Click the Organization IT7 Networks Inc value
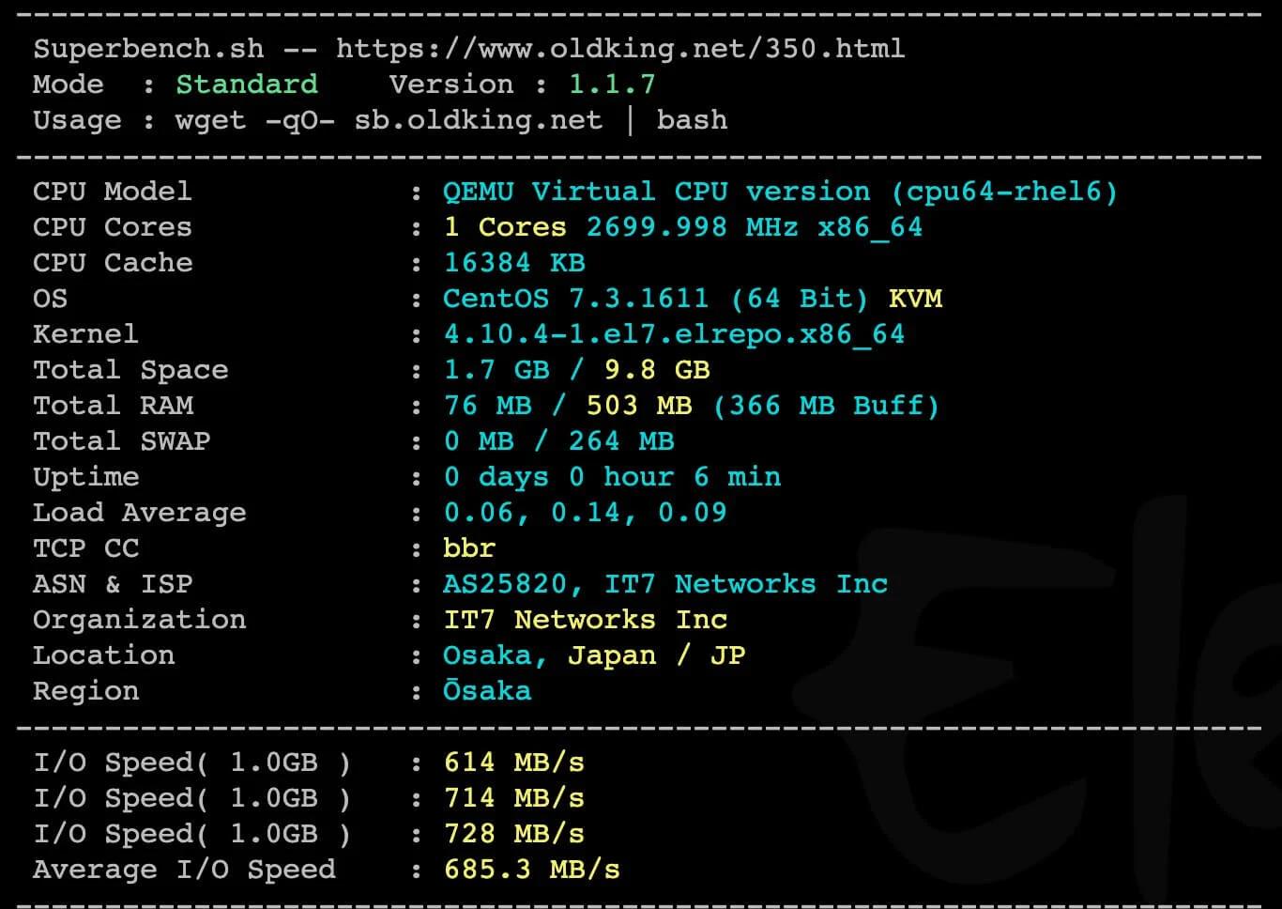The width and height of the screenshot is (1282, 909). 585,620
